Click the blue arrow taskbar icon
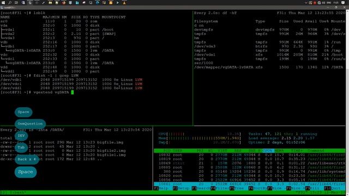This screenshot has height=196, width=349. [x=118, y=3]
